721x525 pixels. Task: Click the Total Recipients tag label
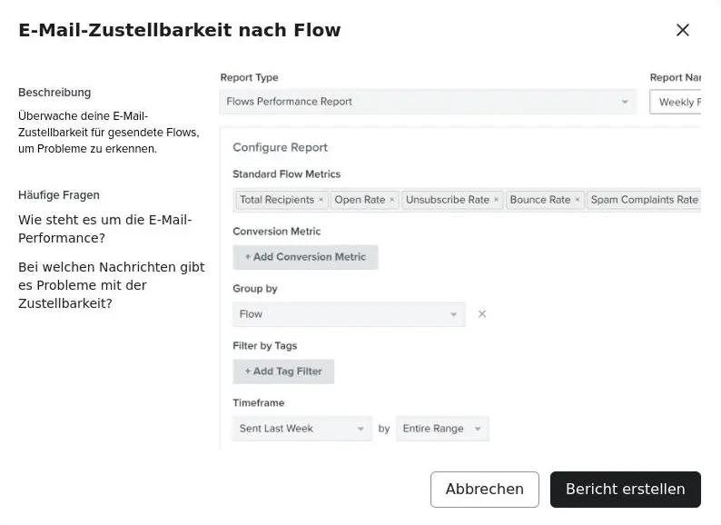click(x=277, y=200)
